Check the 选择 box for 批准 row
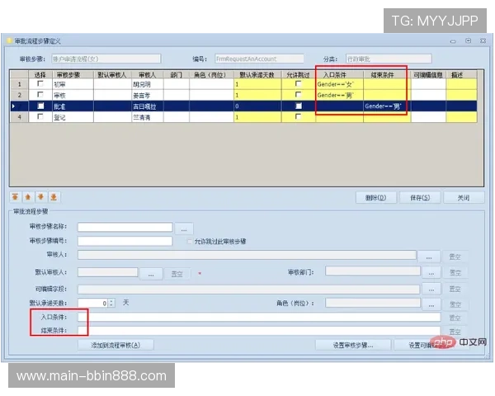This screenshot has height=396, width=495. 40,106
